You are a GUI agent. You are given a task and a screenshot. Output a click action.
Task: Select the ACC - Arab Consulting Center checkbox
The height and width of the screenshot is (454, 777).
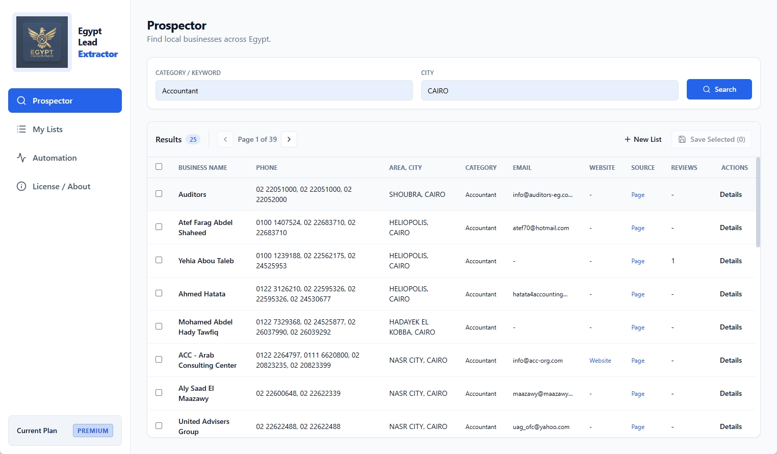[x=159, y=359]
